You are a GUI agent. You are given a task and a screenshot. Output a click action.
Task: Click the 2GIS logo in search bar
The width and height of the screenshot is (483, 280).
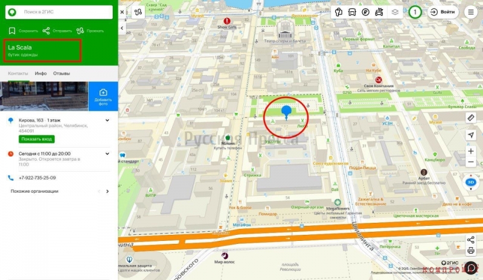[x=12, y=12]
